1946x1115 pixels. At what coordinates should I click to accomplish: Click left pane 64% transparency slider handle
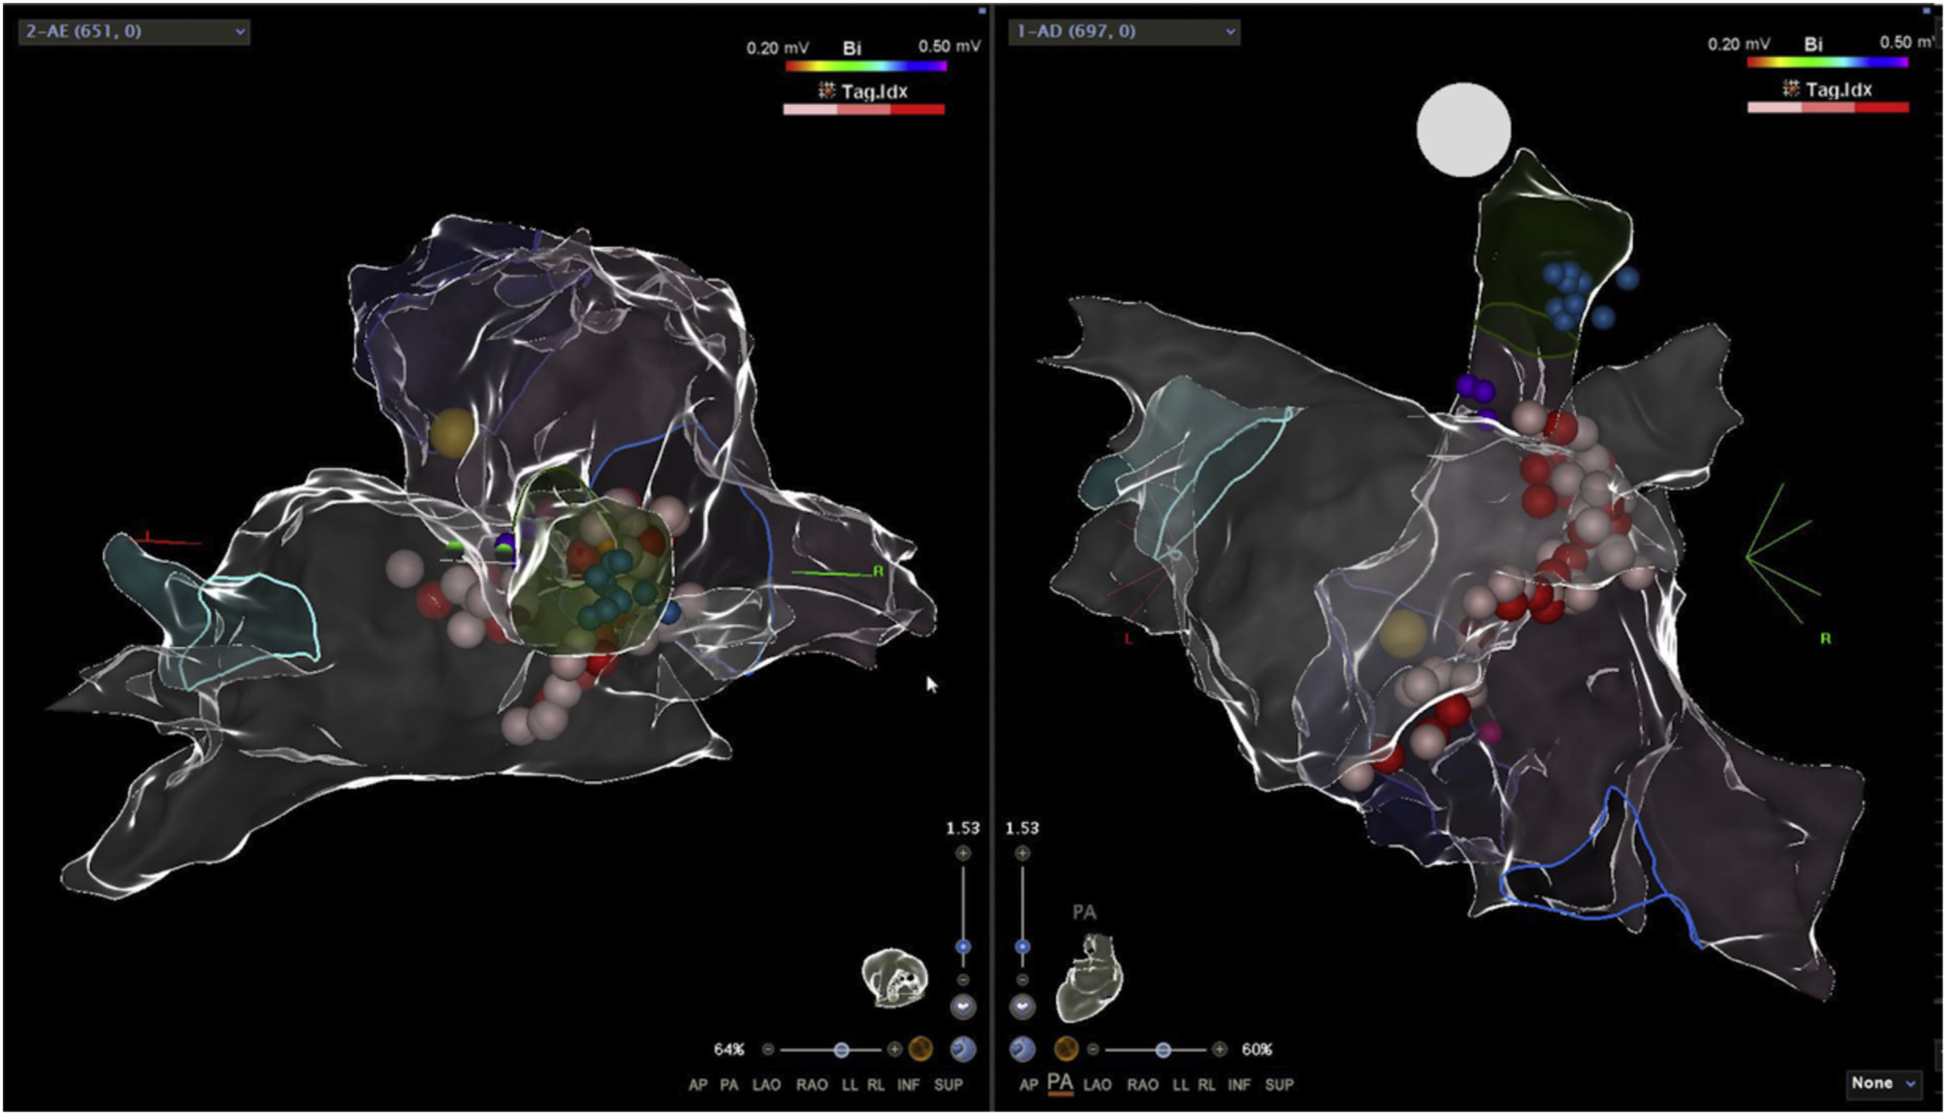[x=841, y=1050]
